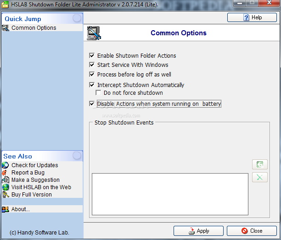The width and height of the screenshot is (281, 240).
Task: Open Make a Suggestion link
Action: click(x=35, y=180)
